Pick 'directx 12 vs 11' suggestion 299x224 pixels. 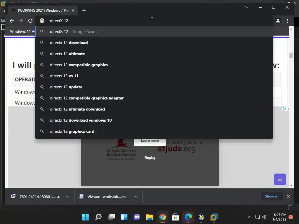154,76
